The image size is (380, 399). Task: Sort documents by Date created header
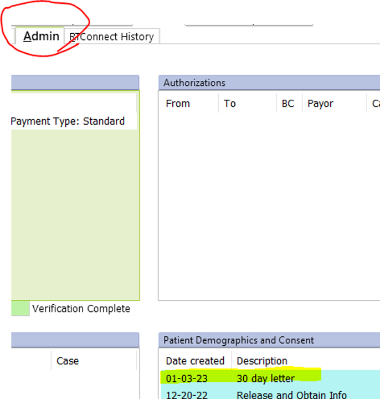pos(195,361)
